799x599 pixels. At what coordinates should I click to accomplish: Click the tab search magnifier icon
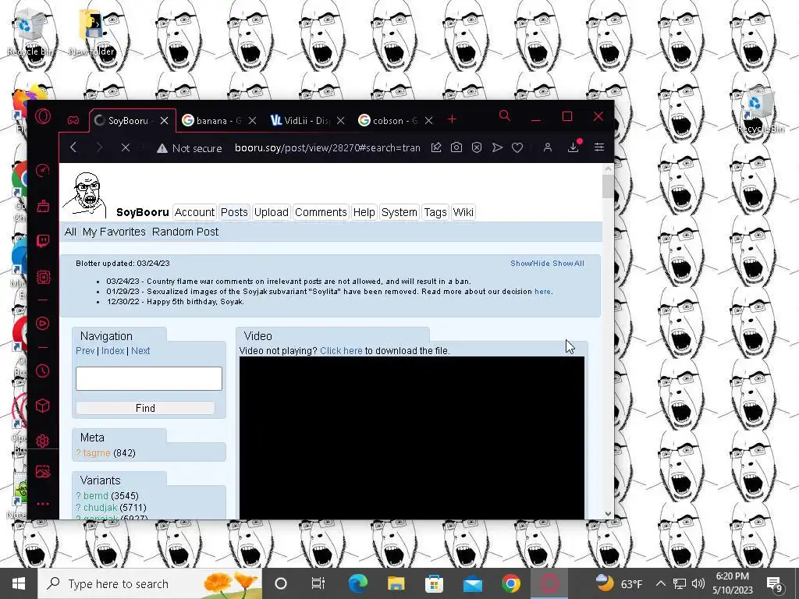[505, 115]
